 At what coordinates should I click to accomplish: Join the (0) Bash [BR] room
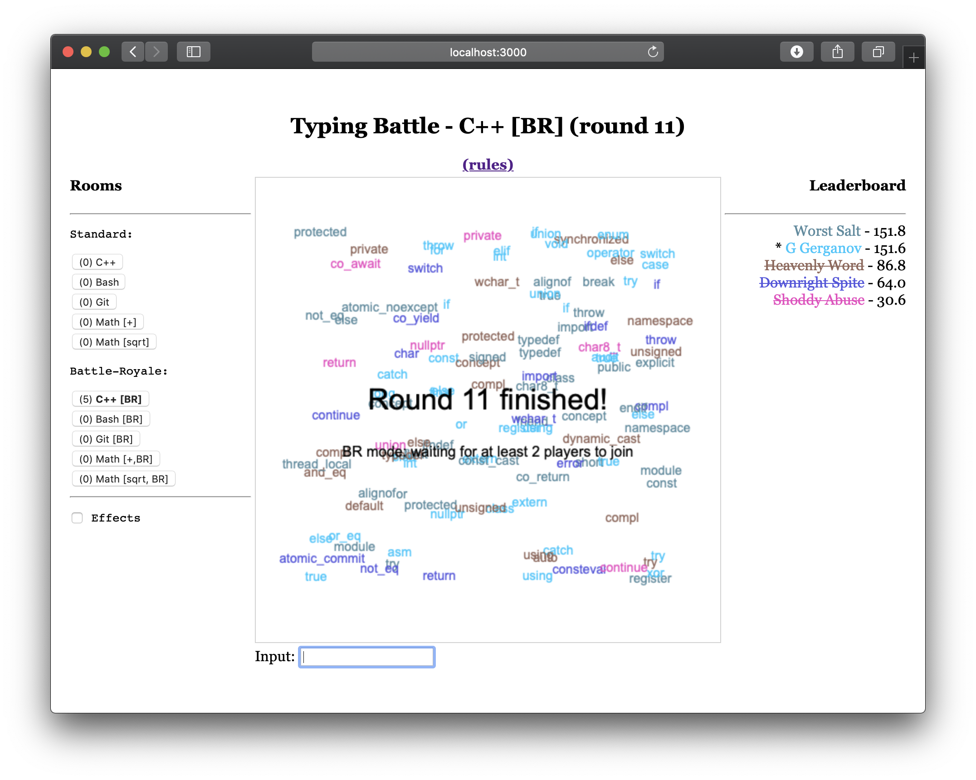click(111, 419)
